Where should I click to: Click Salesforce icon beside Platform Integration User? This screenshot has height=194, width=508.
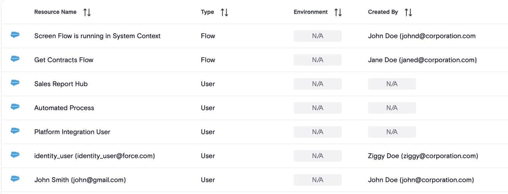click(x=15, y=131)
